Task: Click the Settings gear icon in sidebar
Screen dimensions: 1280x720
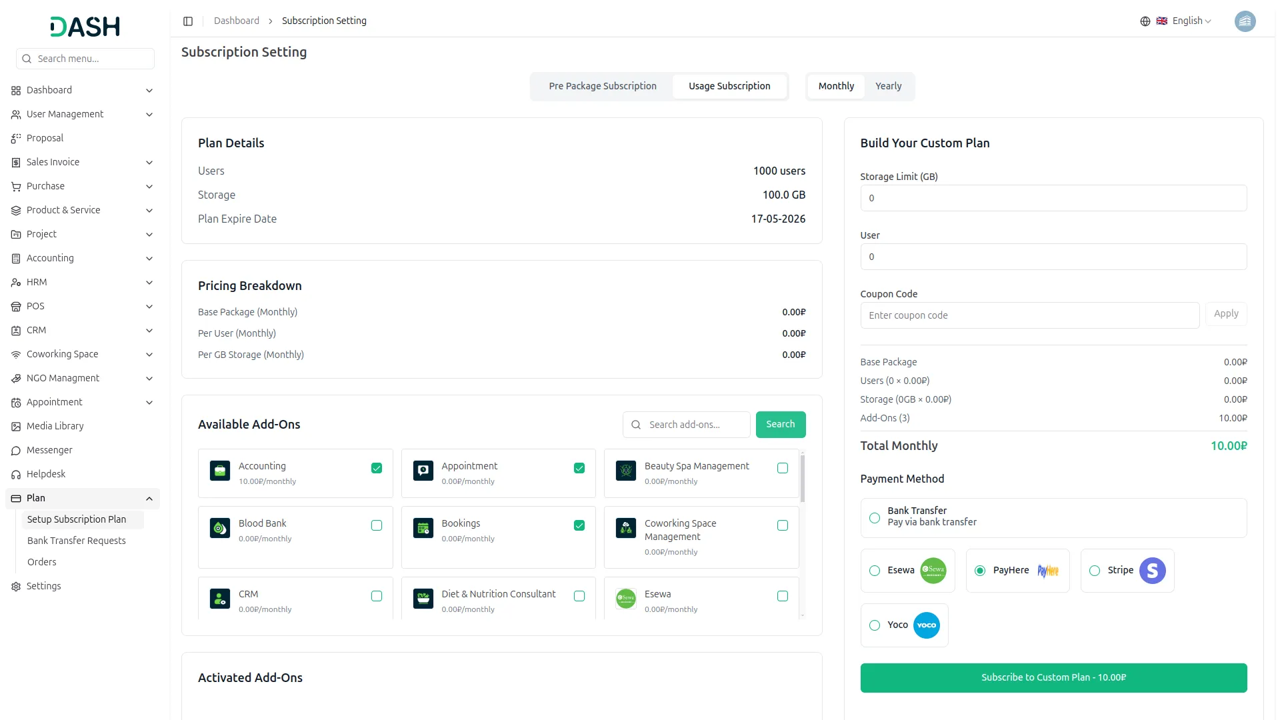Action: pos(16,587)
